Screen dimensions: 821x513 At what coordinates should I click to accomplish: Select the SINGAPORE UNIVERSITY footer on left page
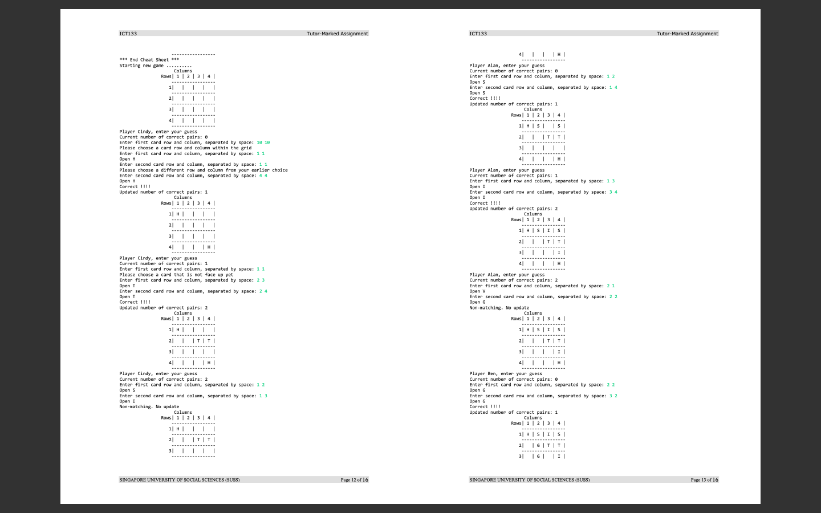pyautogui.click(x=179, y=480)
